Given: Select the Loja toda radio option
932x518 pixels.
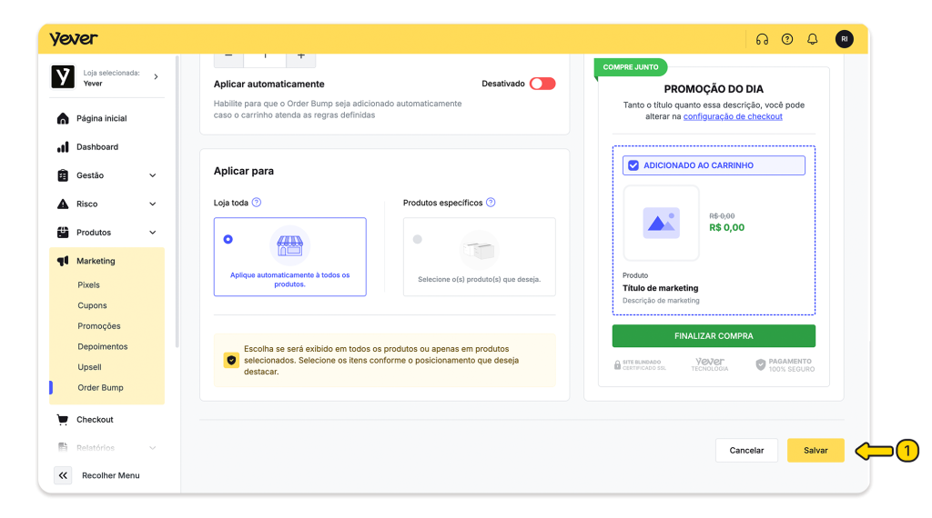Looking at the screenshot, I should (228, 240).
